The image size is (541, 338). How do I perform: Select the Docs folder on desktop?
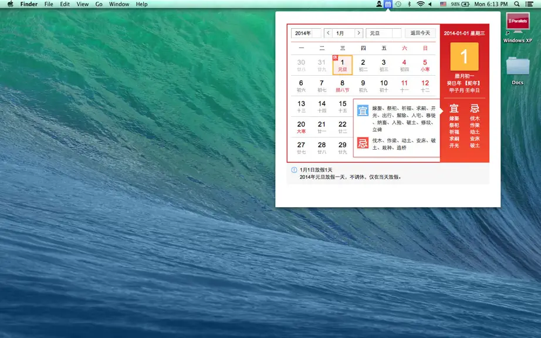(518, 70)
